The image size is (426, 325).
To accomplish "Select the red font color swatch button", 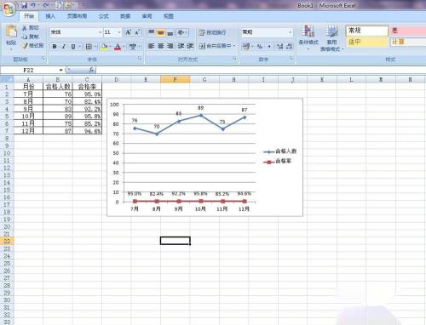I will [118, 47].
